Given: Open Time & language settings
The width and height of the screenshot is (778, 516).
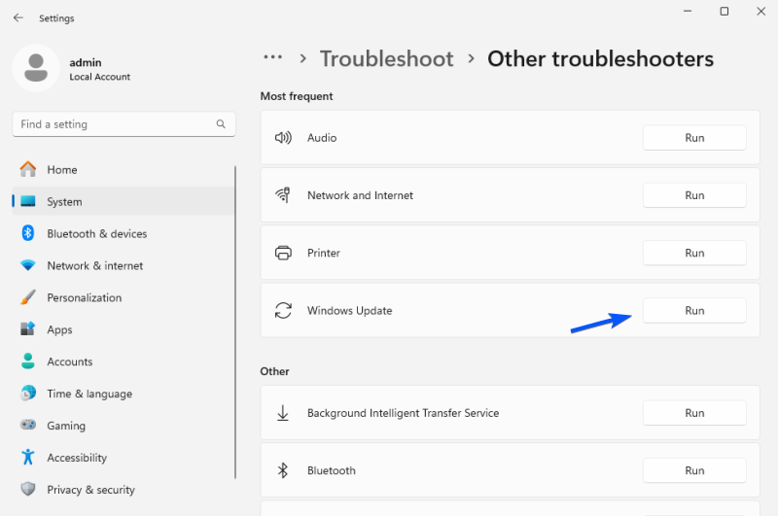Looking at the screenshot, I should tap(89, 394).
